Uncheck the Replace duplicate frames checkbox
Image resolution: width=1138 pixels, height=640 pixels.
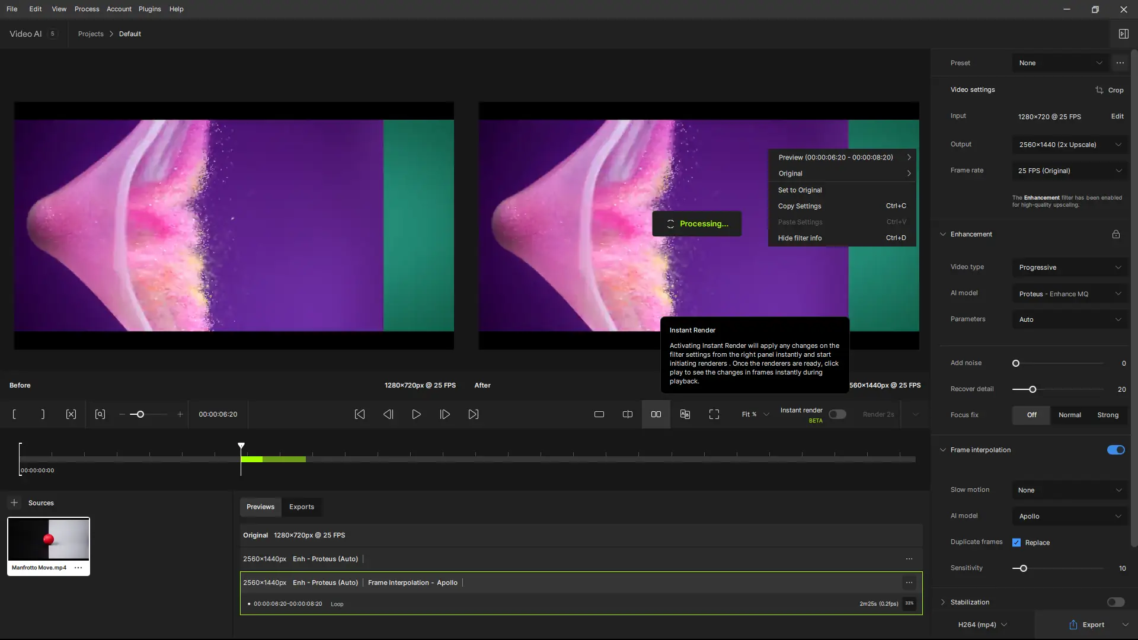click(x=1016, y=543)
